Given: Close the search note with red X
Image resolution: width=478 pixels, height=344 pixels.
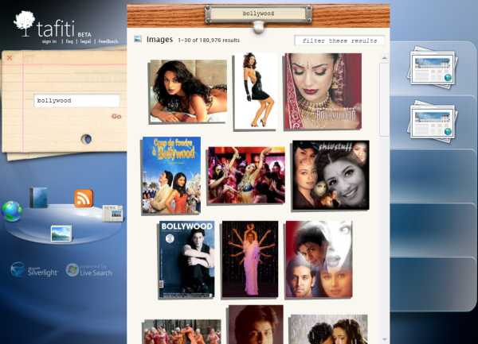Looking at the screenshot, I should click(10, 58).
